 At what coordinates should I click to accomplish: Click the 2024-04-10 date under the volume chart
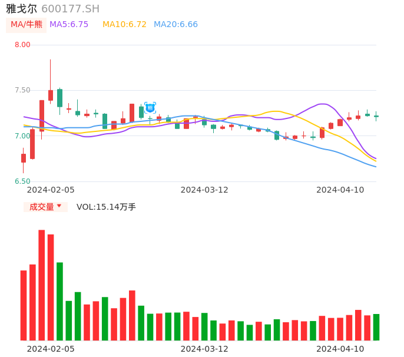point(340,349)
